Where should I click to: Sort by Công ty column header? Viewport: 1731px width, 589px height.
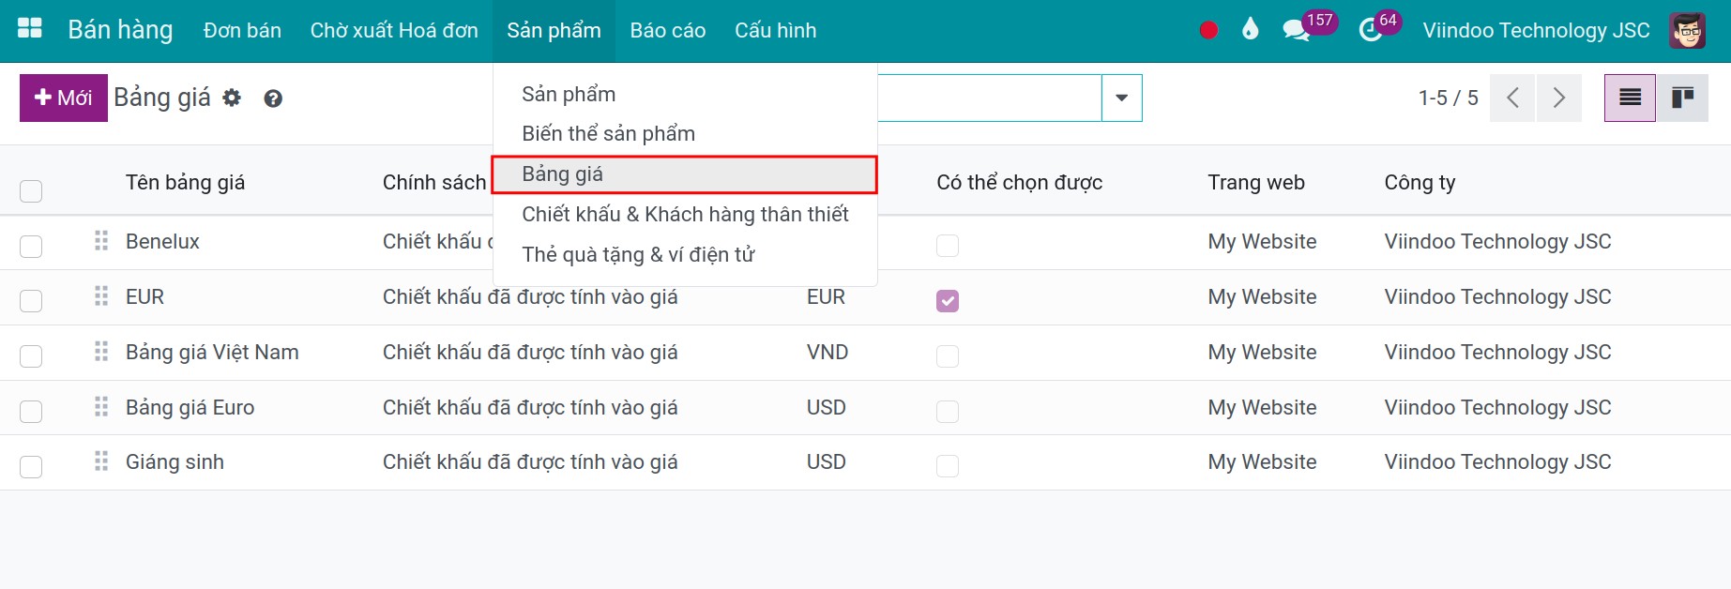(x=1420, y=182)
